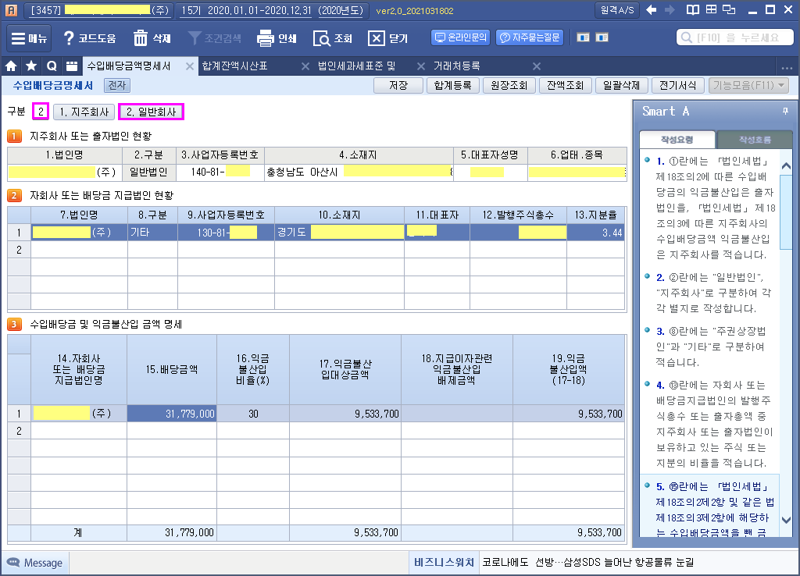
Task: Click the forward arrow in title bar
Action: pos(670,9)
